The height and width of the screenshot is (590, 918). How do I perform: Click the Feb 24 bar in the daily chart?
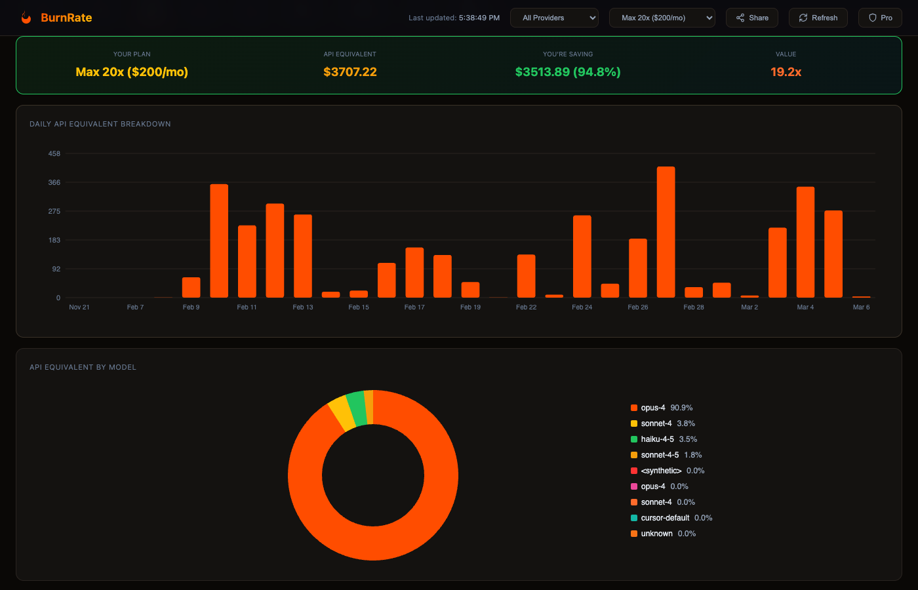[582, 256]
